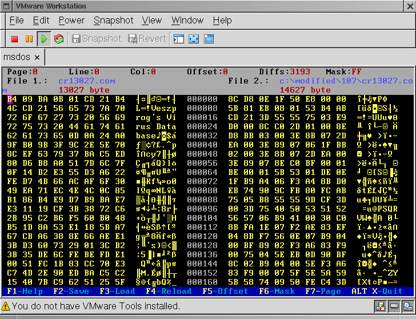416x319 pixels.
Task: Click the Revert toolbar button
Action: coord(147,39)
